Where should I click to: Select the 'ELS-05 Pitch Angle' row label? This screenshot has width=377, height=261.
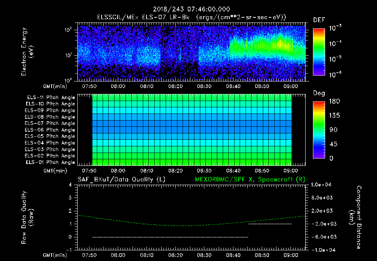(x=50, y=136)
